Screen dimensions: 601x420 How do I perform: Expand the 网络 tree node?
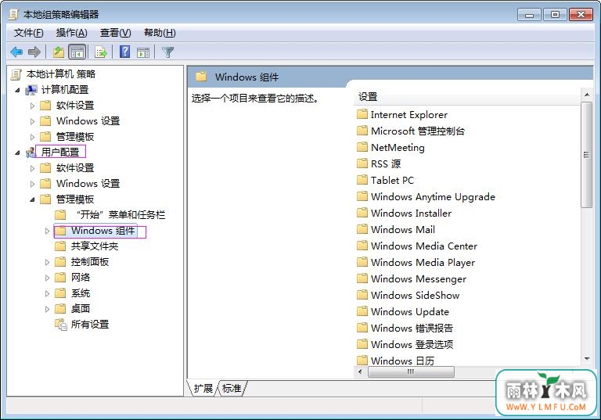(x=47, y=278)
